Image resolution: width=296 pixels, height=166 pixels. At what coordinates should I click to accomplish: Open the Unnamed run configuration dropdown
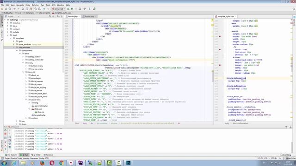[59, 9]
